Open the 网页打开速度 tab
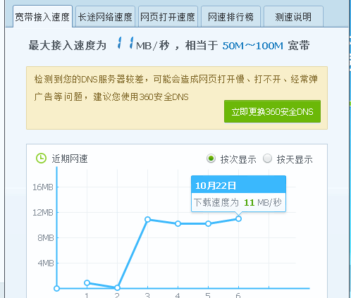This screenshot has width=351, height=298. [x=168, y=17]
